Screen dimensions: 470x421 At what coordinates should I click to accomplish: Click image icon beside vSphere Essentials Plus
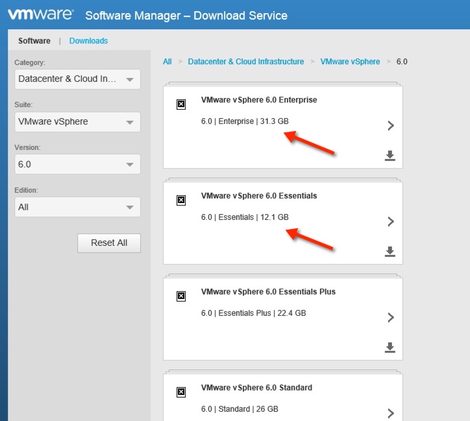coord(181,296)
